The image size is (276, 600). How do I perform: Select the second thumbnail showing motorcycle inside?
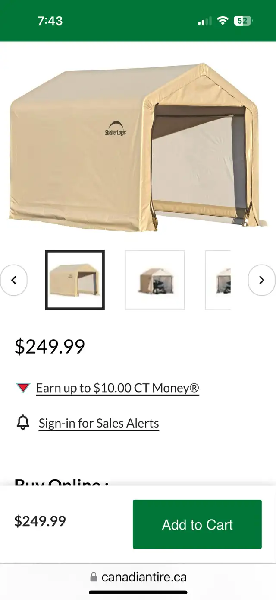(x=155, y=280)
